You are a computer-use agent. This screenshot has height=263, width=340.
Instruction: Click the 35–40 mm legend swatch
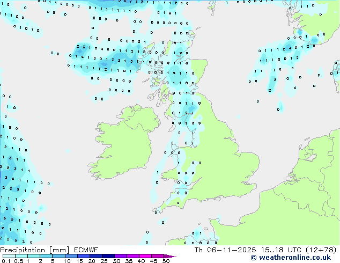click(133, 256)
